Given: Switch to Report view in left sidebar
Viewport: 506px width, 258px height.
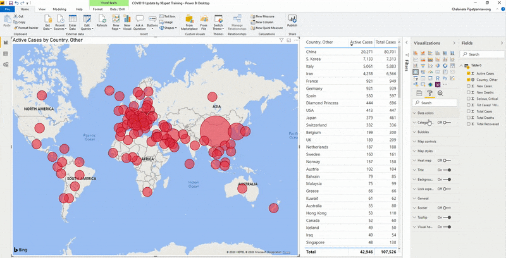Looking at the screenshot, I should click(6, 42).
